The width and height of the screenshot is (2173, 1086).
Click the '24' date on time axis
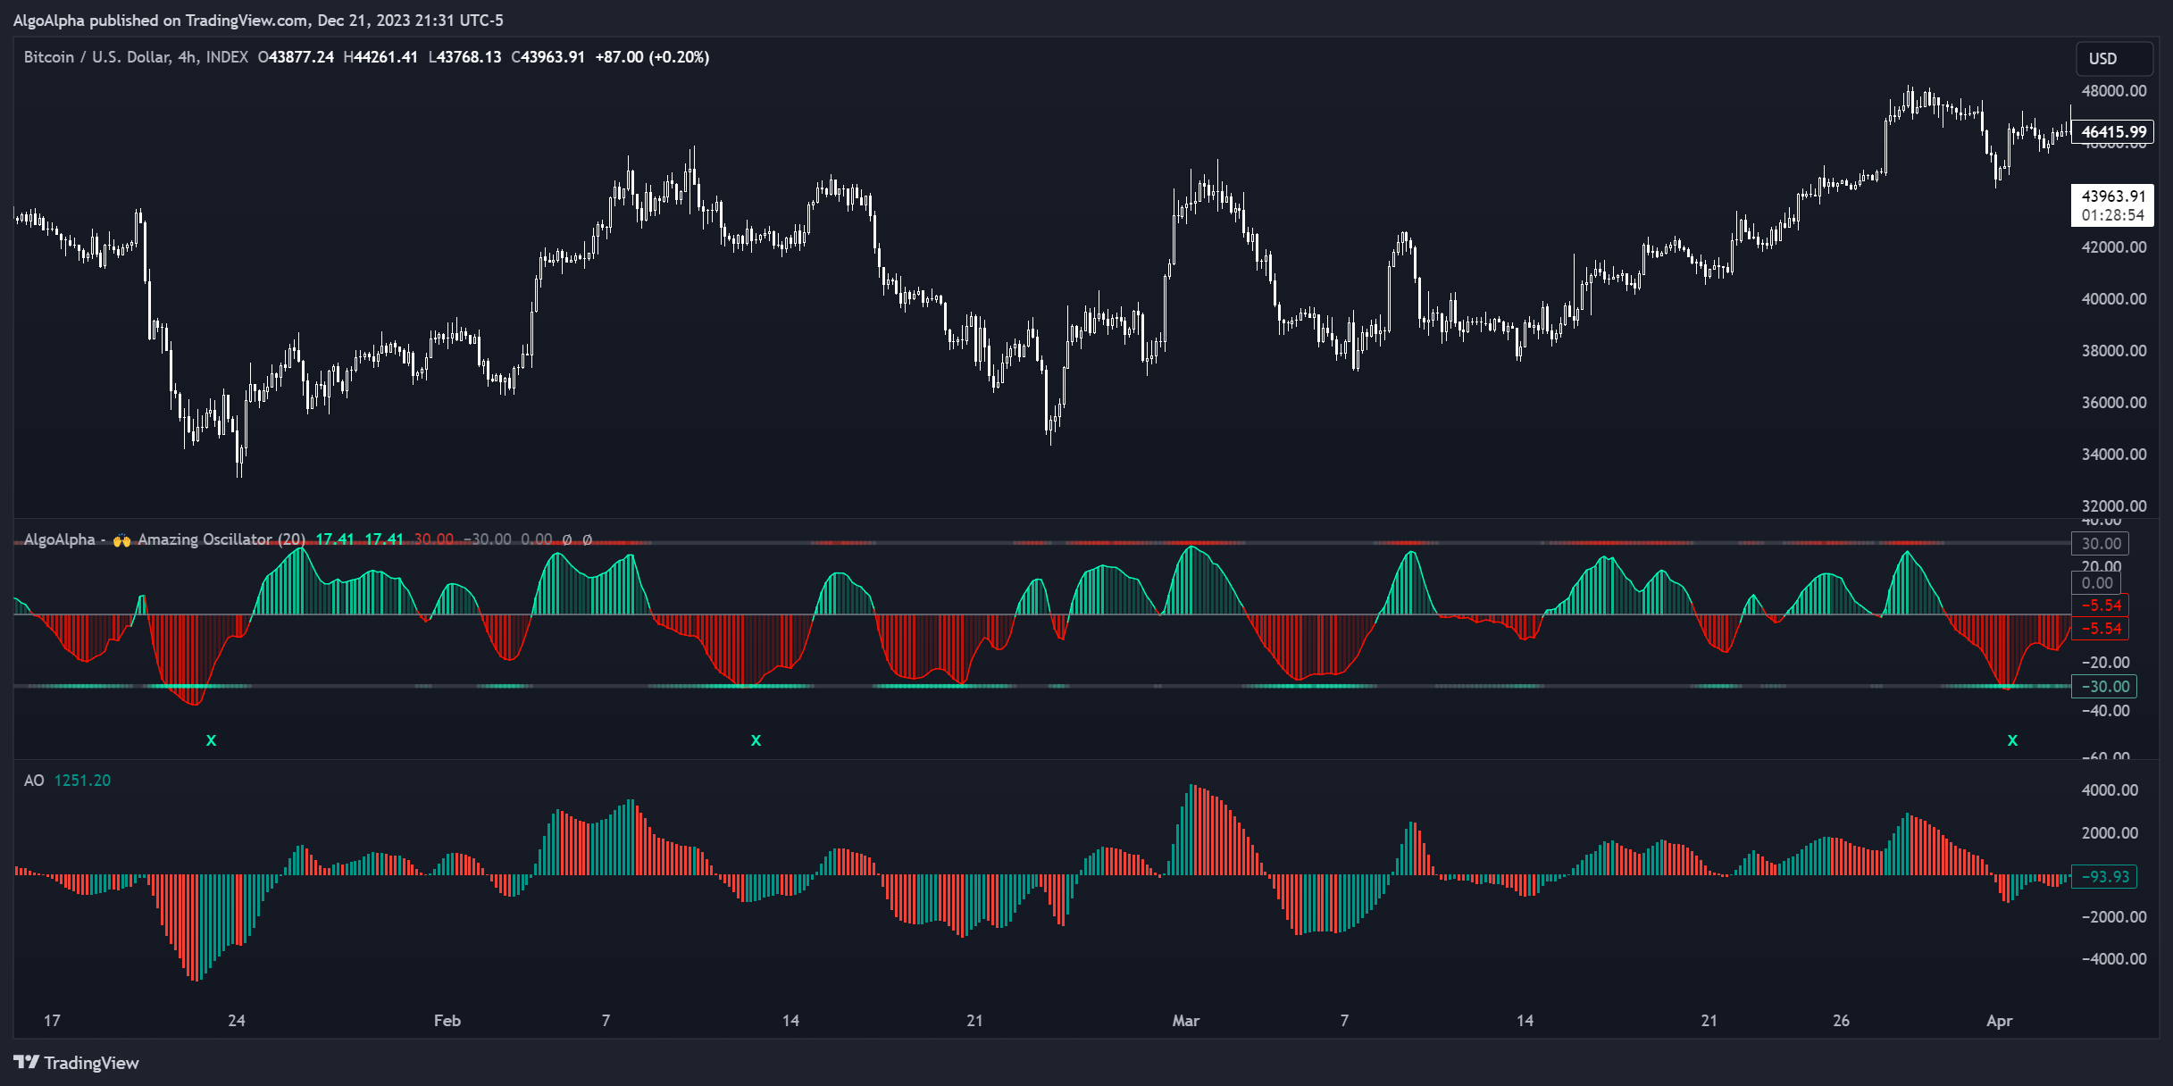tap(237, 1021)
